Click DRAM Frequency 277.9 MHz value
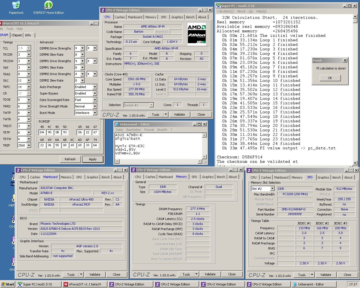This screenshot has width=360, height=288. 198,209
